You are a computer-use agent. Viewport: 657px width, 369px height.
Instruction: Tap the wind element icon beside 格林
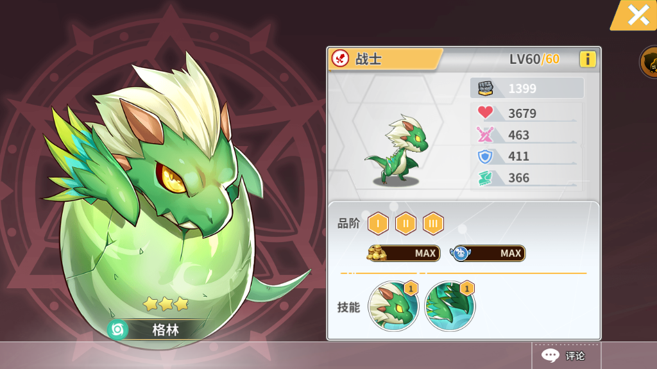[118, 330]
